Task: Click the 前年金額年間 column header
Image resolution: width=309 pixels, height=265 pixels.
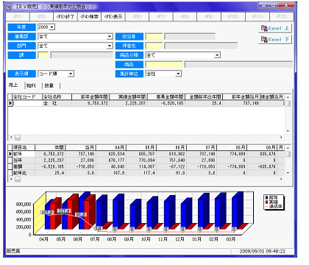Action: pyautogui.click(x=90, y=97)
